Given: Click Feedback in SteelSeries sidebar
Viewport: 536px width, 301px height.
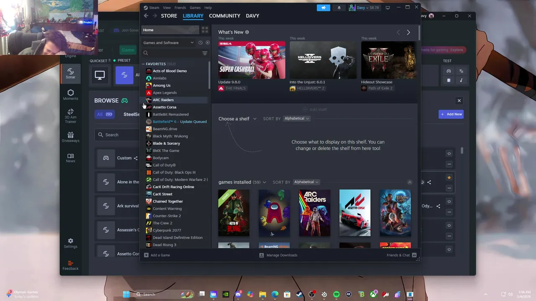Looking at the screenshot, I should pyautogui.click(x=70, y=265).
